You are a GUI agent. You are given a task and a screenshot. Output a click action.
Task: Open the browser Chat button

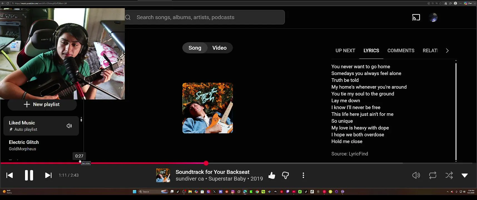(468, 3)
